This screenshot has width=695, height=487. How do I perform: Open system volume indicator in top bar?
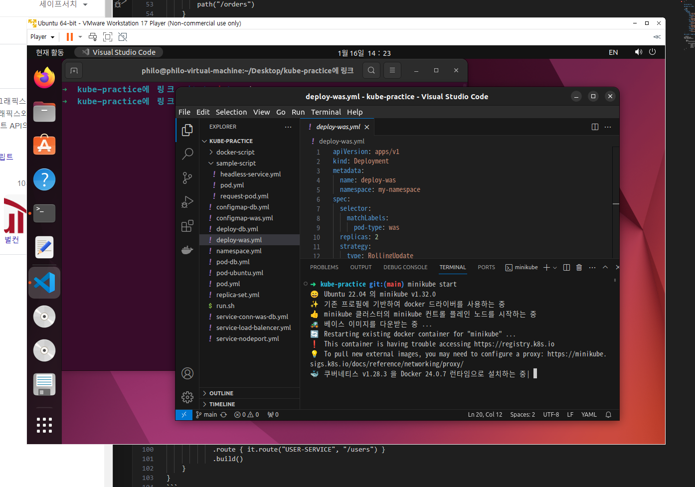pyautogui.click(x=639, y=52)
